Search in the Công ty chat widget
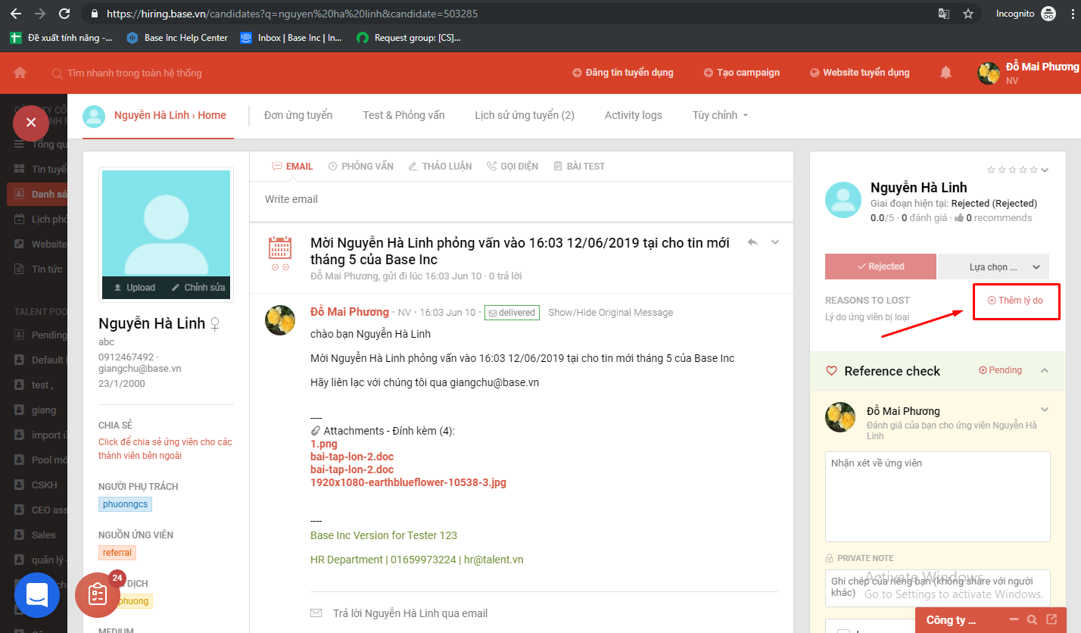 (x=1033, y=620)
